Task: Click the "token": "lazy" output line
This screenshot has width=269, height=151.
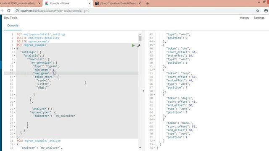Action: click(x=179, y=73)
